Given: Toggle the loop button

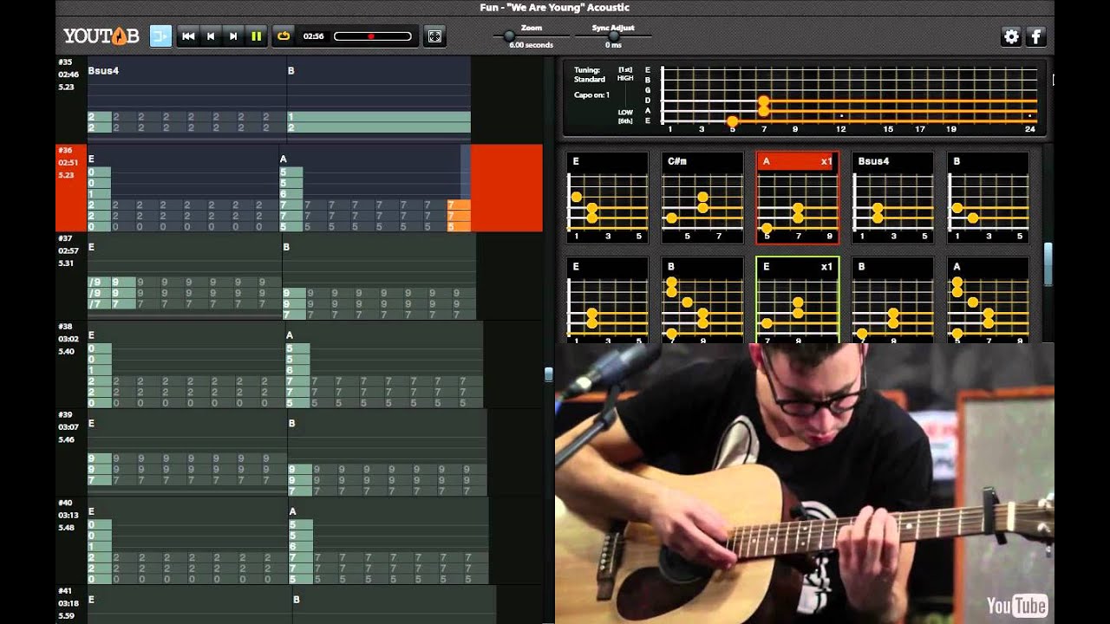Looking at the screenshot, I should pyautogui.click(x=283, y=36).
